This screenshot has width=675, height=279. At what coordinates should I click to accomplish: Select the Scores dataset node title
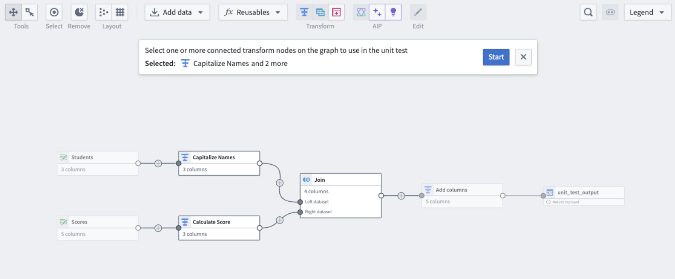(79, 222)
